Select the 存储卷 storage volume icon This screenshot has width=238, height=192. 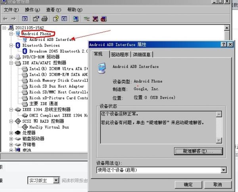point(18,144)
